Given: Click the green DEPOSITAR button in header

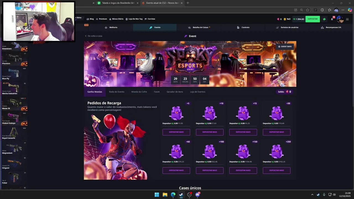Looking at the screenshot, I should click(x=313, y=19).
